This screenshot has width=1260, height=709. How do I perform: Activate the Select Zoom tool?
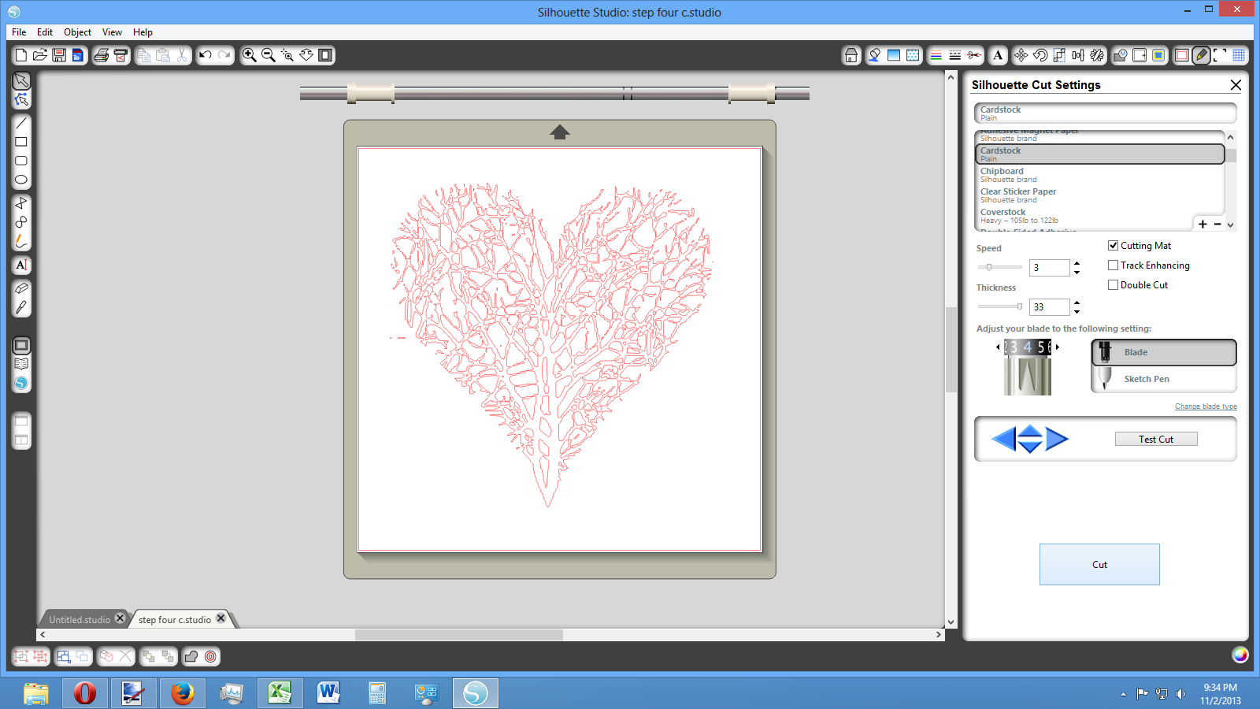point(287,55)
